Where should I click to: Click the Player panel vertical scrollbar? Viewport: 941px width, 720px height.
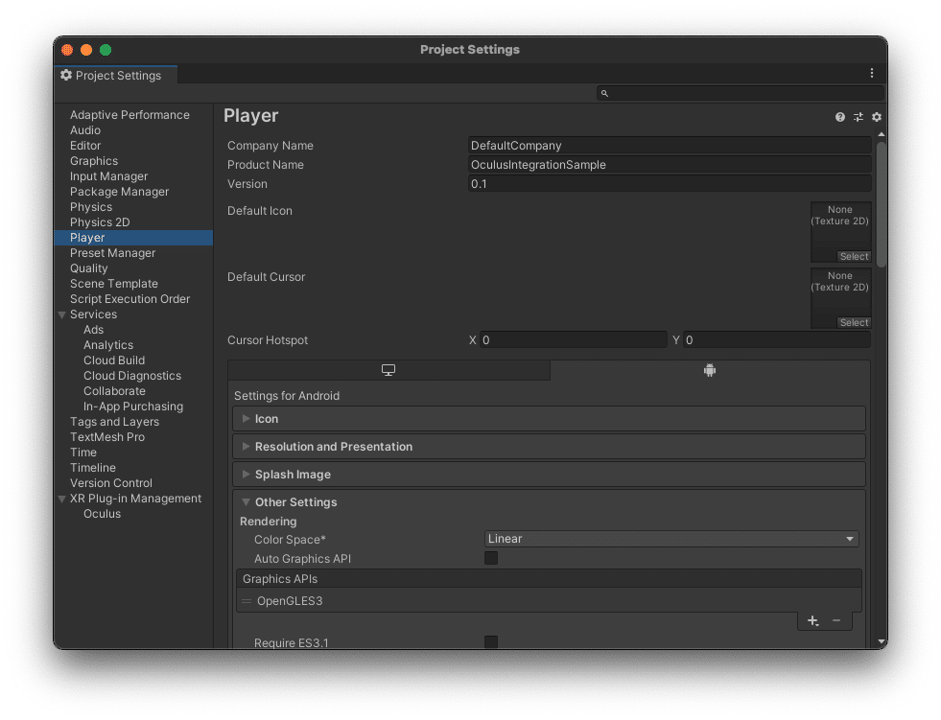click(x=881, y=204)
